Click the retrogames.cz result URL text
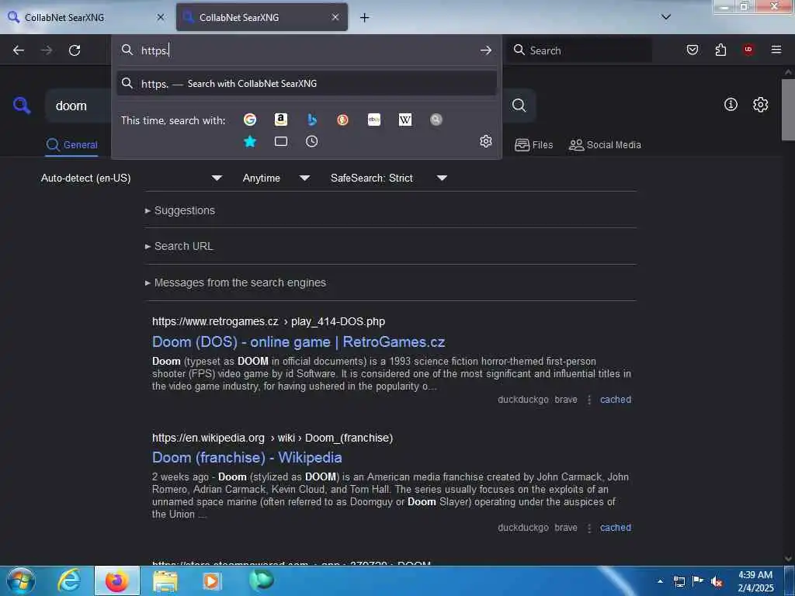Screen dimensions: 795x596 pos(268,322)
